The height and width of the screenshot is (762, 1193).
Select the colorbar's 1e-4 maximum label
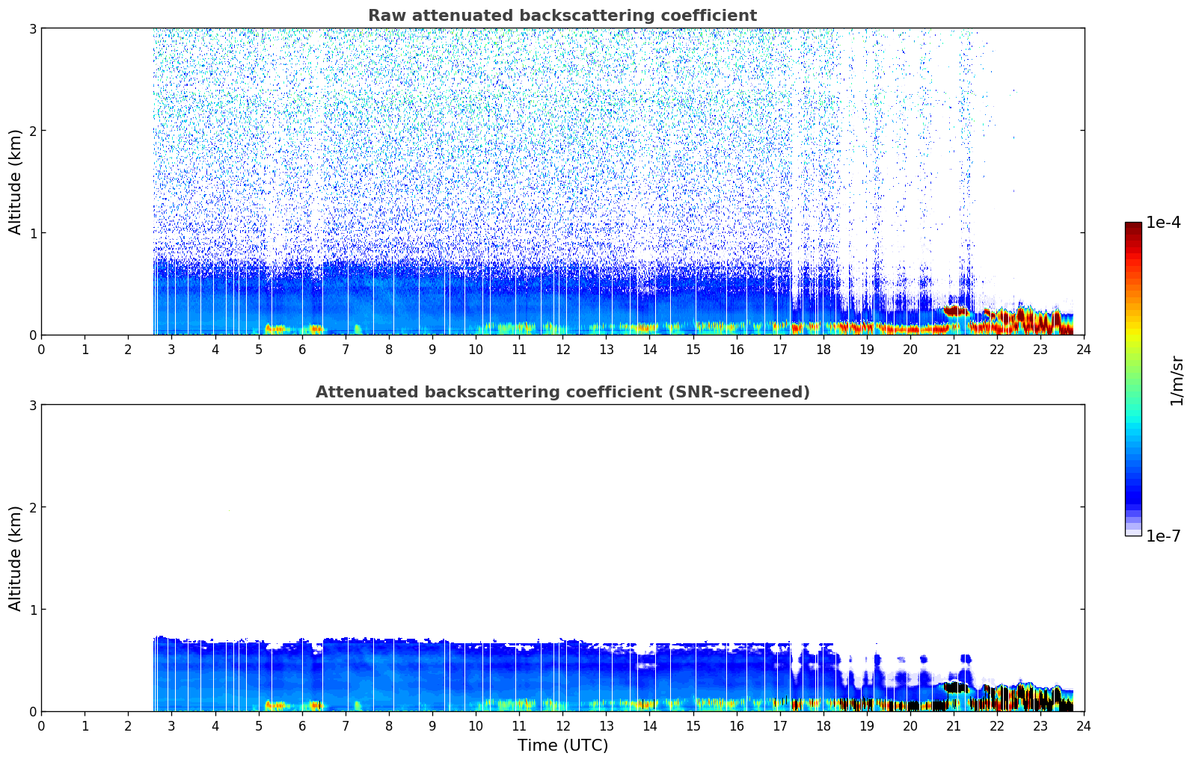click(x=1163, y=223)
